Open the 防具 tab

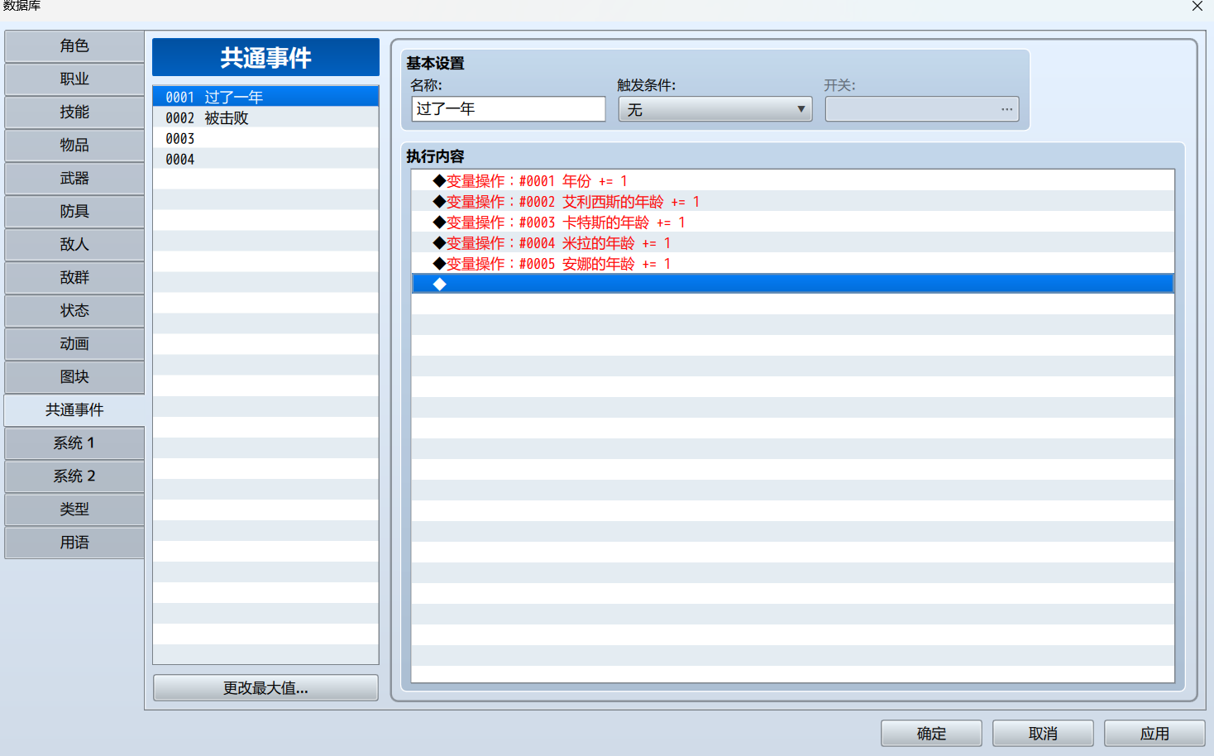point(74,212)
